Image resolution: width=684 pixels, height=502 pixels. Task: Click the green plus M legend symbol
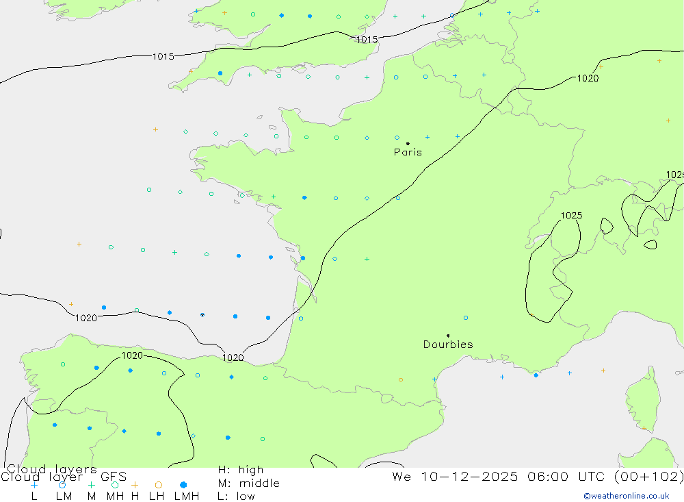pyautogui.click(x=91, y=485)
